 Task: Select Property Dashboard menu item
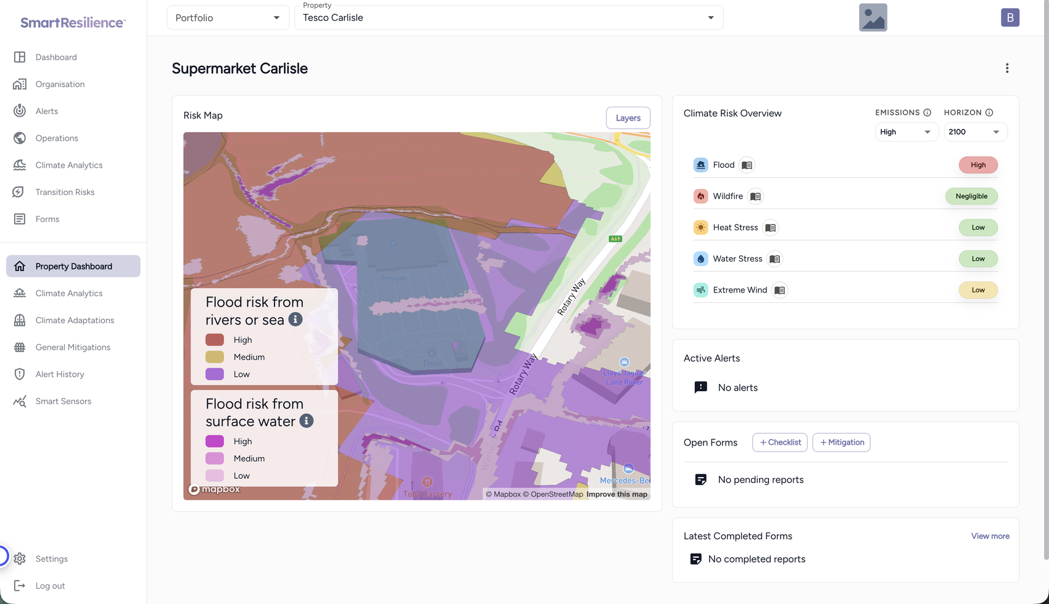[x=73, y=267]
